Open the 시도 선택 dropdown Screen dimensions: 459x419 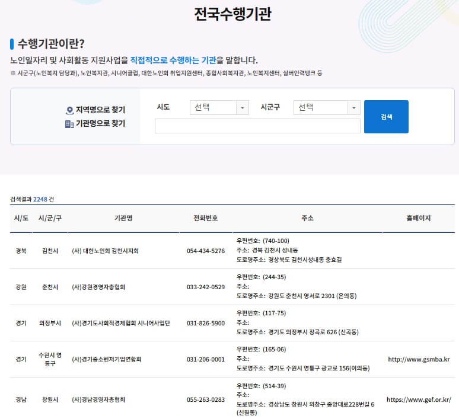219,108
